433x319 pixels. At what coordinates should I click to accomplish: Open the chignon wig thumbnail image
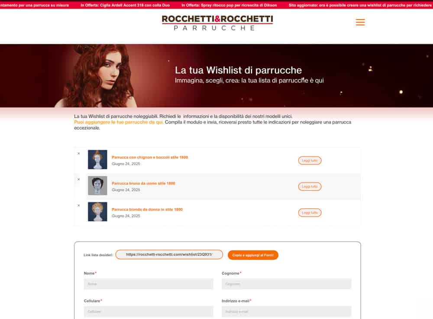click(x=97, y=159)
